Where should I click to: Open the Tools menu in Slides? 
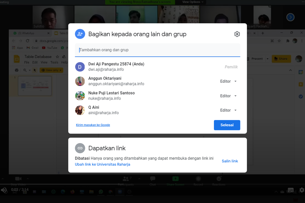coord(54,62)
